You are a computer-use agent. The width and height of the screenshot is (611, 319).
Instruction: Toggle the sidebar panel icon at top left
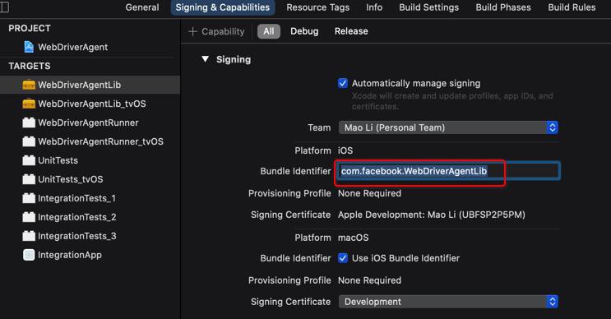5,7
